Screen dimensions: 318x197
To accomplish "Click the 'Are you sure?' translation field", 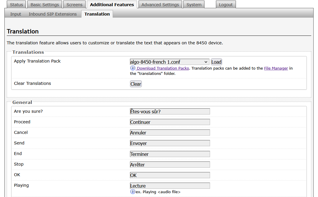I will point(170,112).
